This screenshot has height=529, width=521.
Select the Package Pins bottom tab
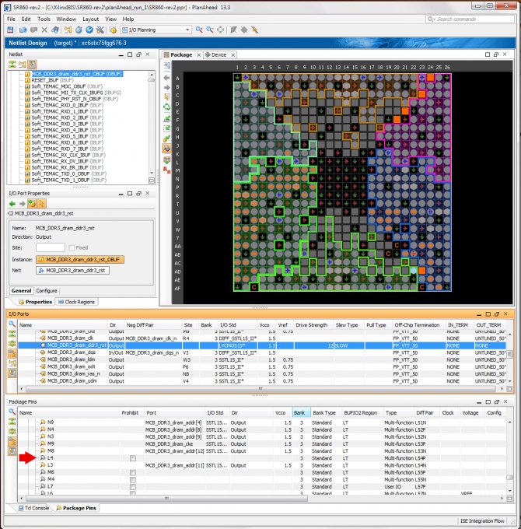click(76, 508)
